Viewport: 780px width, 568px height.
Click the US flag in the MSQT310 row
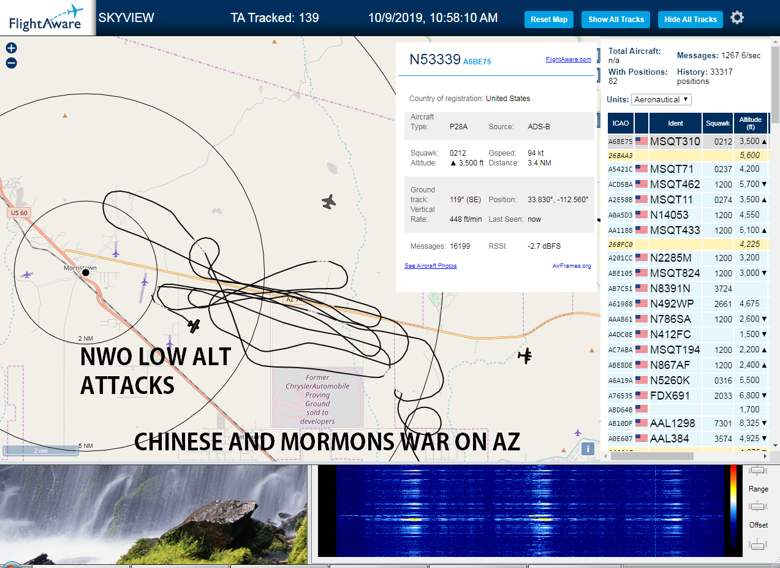point(642,141)
